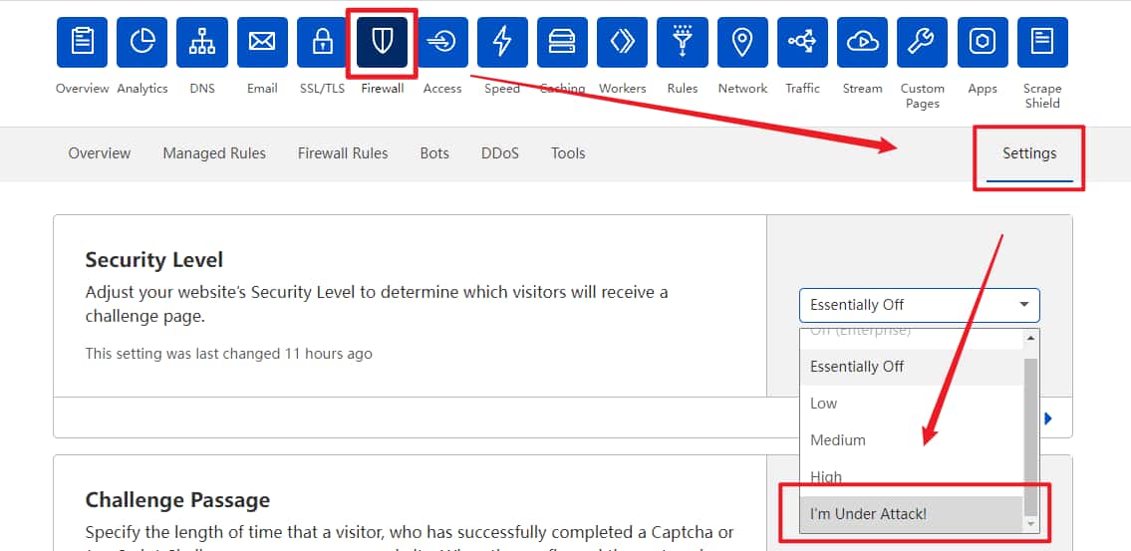
Task: Click the Security Level heading
Action: [x=154, y=260]
